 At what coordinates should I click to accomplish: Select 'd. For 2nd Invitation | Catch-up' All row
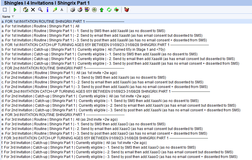pyautogui.click(x=127, y=96)
